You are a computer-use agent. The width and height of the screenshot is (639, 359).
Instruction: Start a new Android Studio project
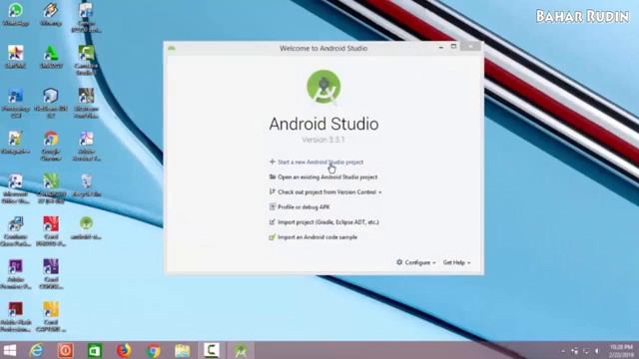(x=317, y=162)
